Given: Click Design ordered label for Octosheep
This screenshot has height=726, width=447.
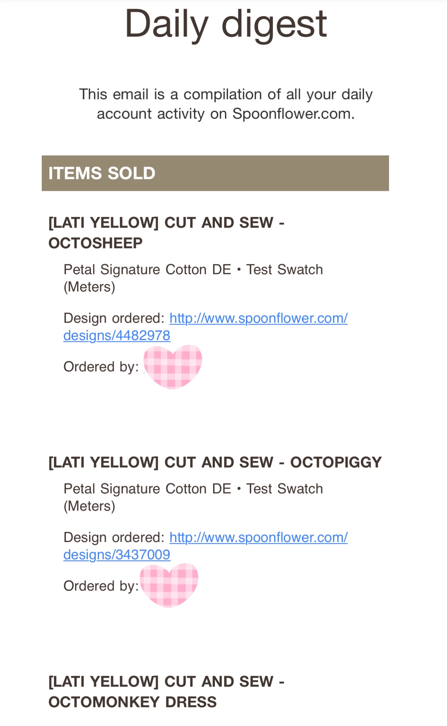Looking at the screenshot, I should [114, 318].
